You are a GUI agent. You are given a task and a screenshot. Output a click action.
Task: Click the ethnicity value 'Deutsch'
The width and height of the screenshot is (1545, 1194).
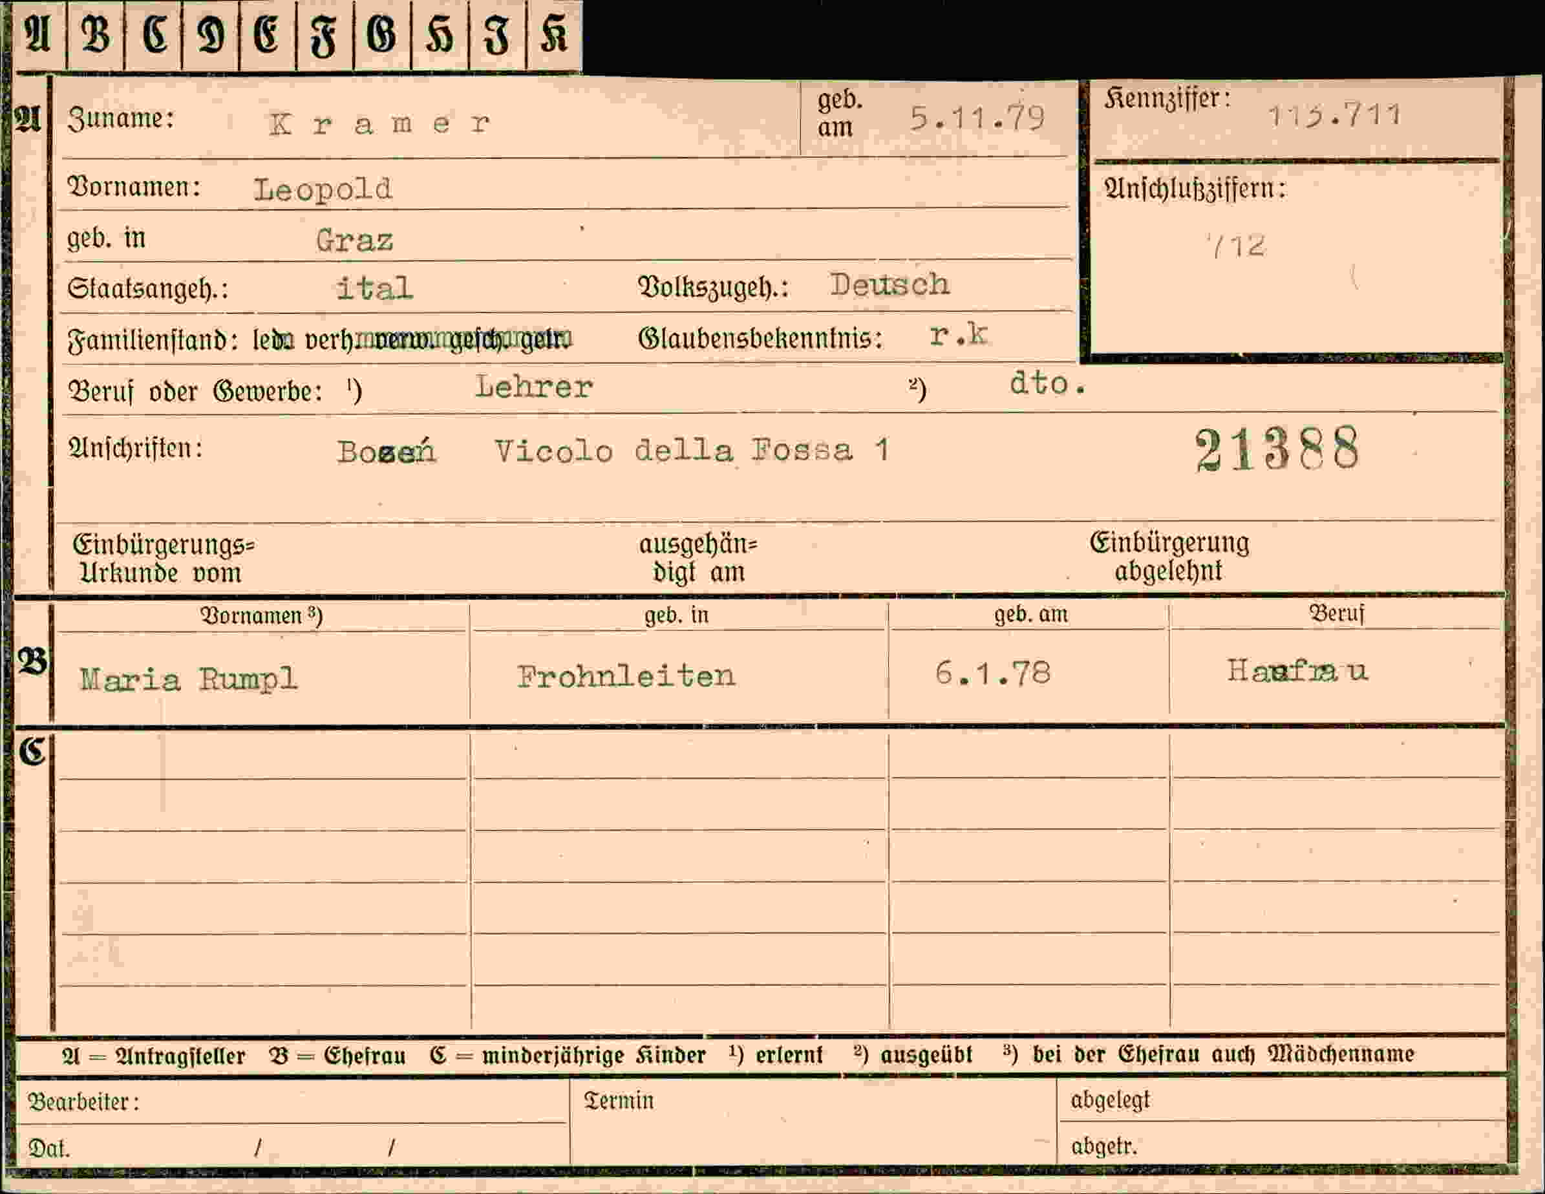pyautogui.click(x=890, y=285)
